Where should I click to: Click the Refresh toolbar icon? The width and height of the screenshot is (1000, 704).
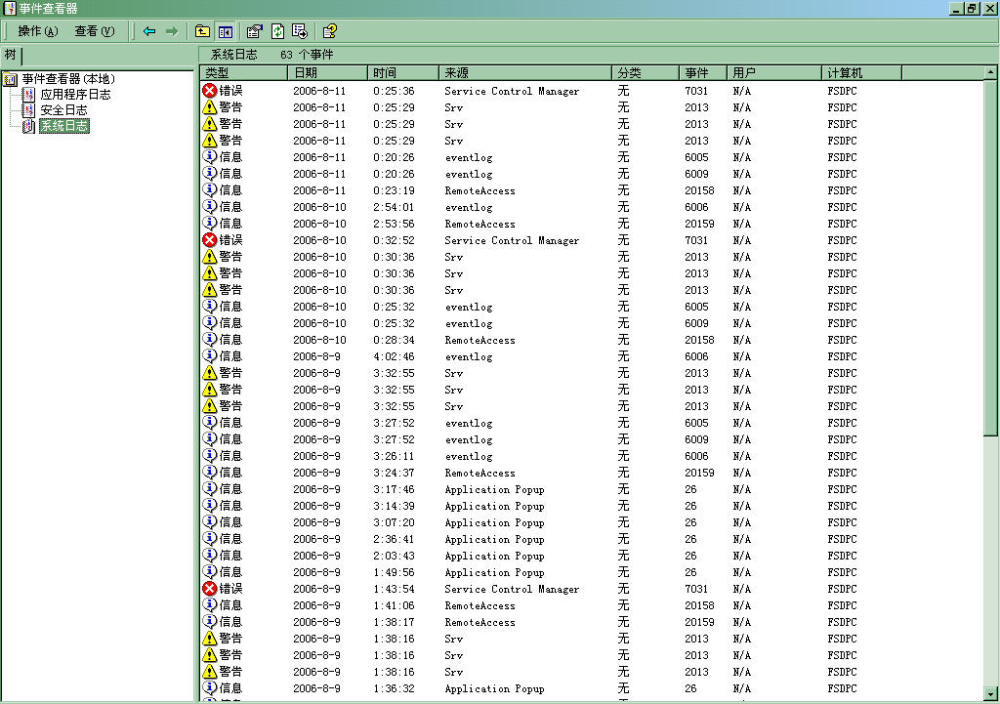point(277,31)
